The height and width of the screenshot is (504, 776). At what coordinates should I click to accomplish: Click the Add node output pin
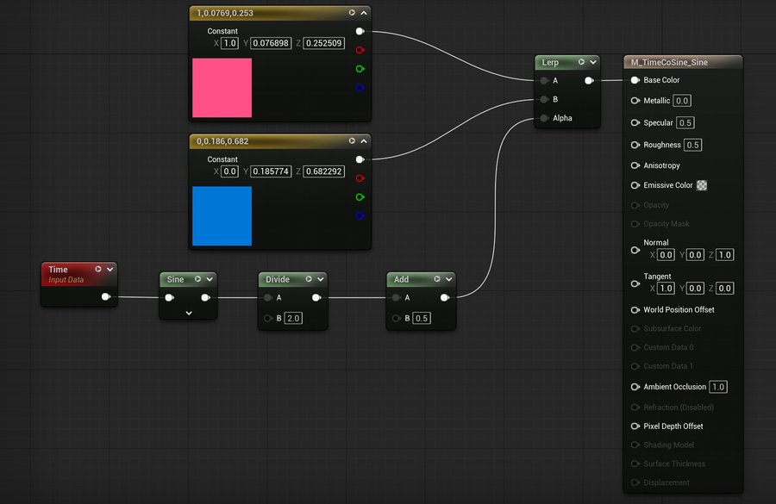[444, 297]
